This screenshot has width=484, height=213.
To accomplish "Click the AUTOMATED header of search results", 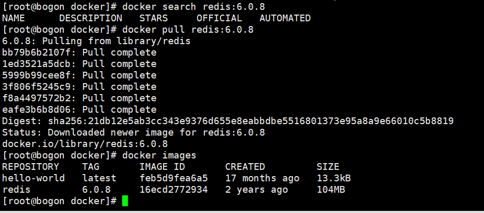I will coord(285,18).
